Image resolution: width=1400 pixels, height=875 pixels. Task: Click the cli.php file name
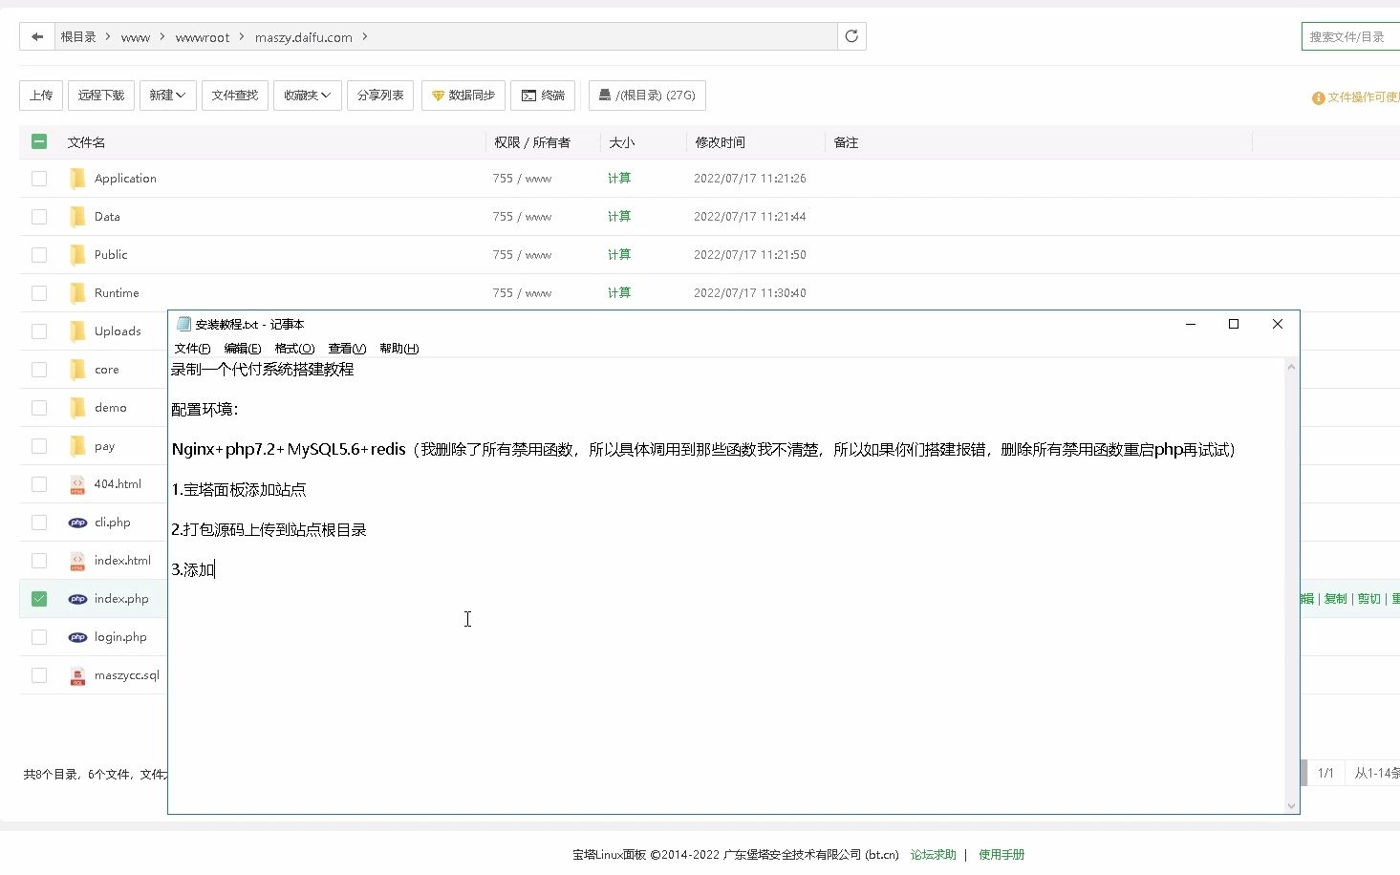tap(113, 523)
